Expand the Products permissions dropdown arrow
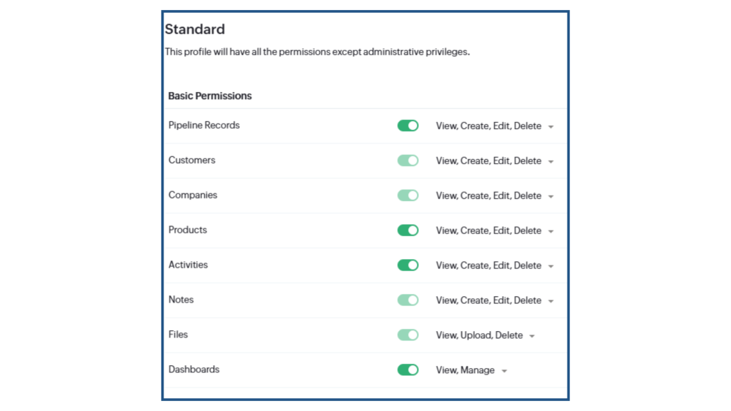The image size is (731, 411). tap(551, 232)
